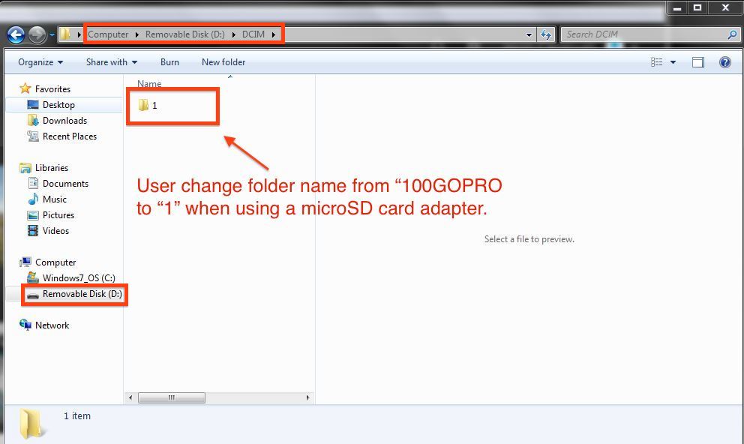This screenshot has width=744, height=444.
Task: Open the address bar history dropdown
Action: coord(529,34)
